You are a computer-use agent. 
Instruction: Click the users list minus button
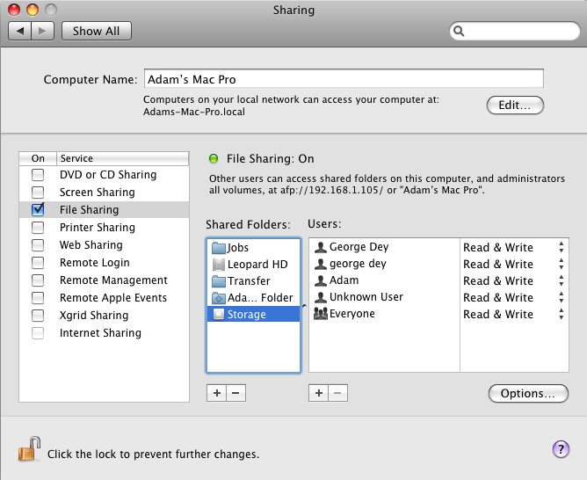tap(338, 393)
